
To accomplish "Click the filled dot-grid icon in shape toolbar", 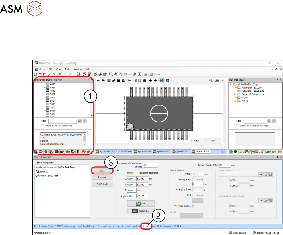I will (x=145, y=81).
